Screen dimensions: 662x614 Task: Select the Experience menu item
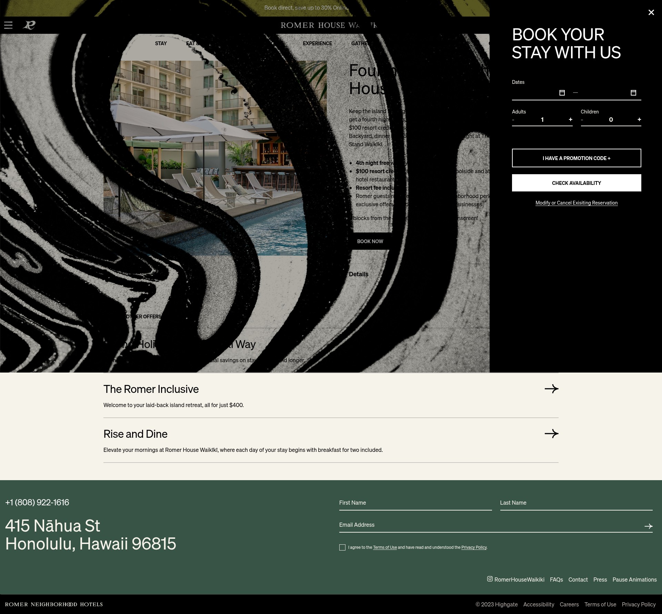coord(317,43)
